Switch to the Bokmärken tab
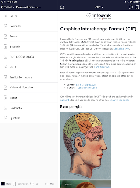Screen dimensions: 140x188 click(x=21, y=184)
